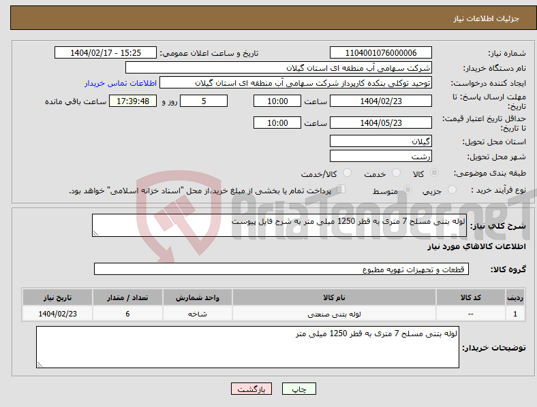Click the اطلاعات کالاهای مورد نیاز heading
The image size is (537, 407).
(476, 246)
